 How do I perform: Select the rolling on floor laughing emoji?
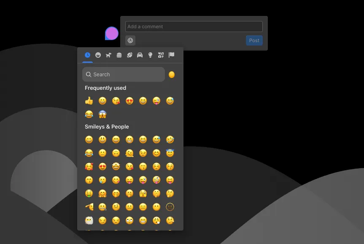coord(170,139)
